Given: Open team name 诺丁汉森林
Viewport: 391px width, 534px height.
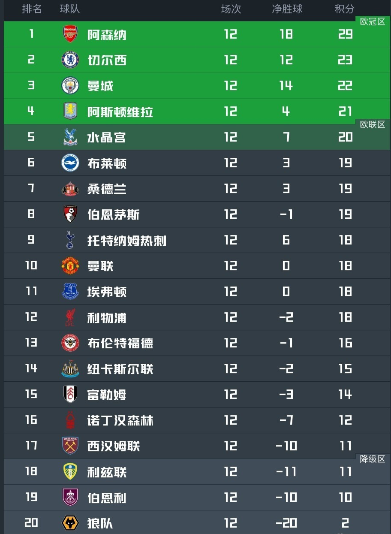Looking at the screenshot, I should (x=120, y=421).
